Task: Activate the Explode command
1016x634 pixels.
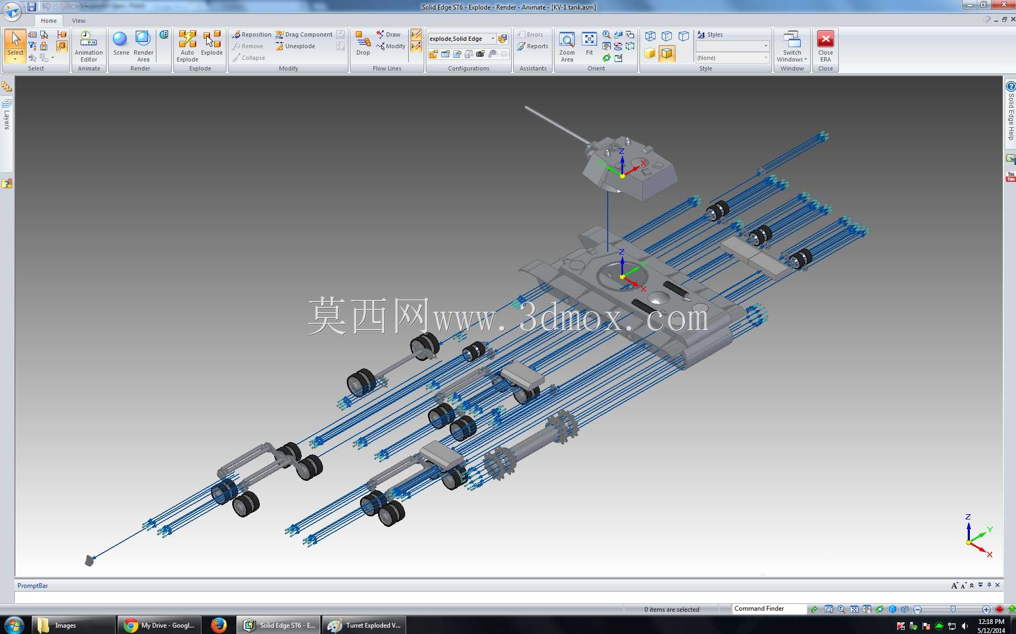Action: (x=212, y=43)
